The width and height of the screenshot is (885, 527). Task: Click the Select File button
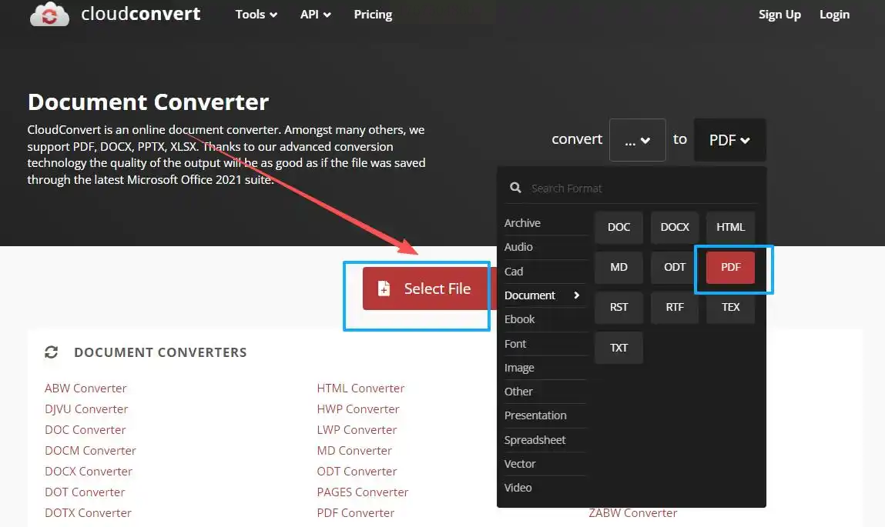click(430, 289)
